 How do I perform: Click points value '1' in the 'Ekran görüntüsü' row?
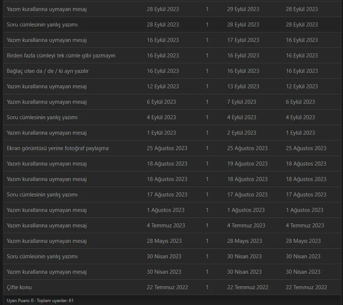(207, 148)
